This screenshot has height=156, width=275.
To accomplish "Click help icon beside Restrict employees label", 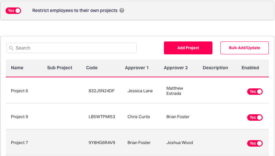I will click(122, 10).
